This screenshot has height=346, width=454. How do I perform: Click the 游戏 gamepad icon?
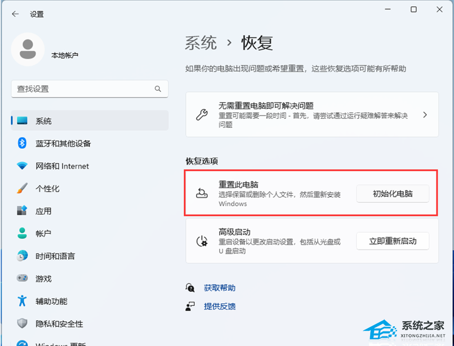pyautogui.click(x=23, y=278)
